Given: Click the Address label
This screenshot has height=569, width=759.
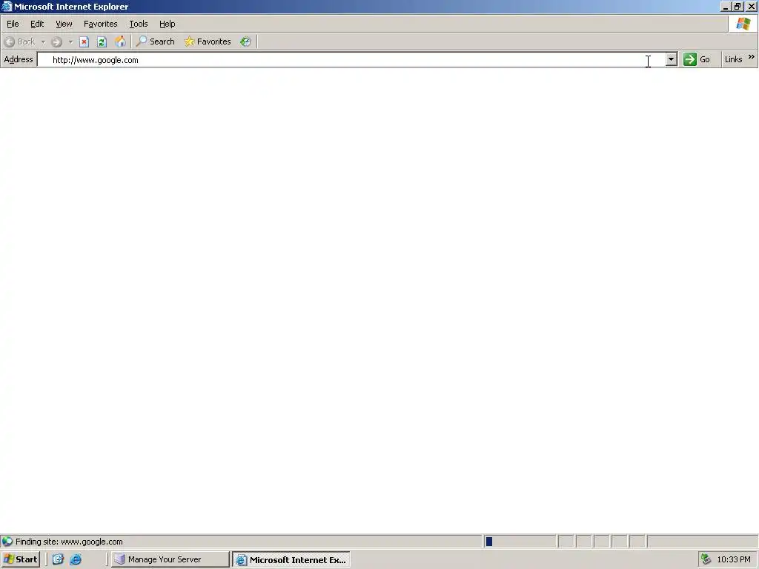Looking at the screenshot, I should [19, 59].
